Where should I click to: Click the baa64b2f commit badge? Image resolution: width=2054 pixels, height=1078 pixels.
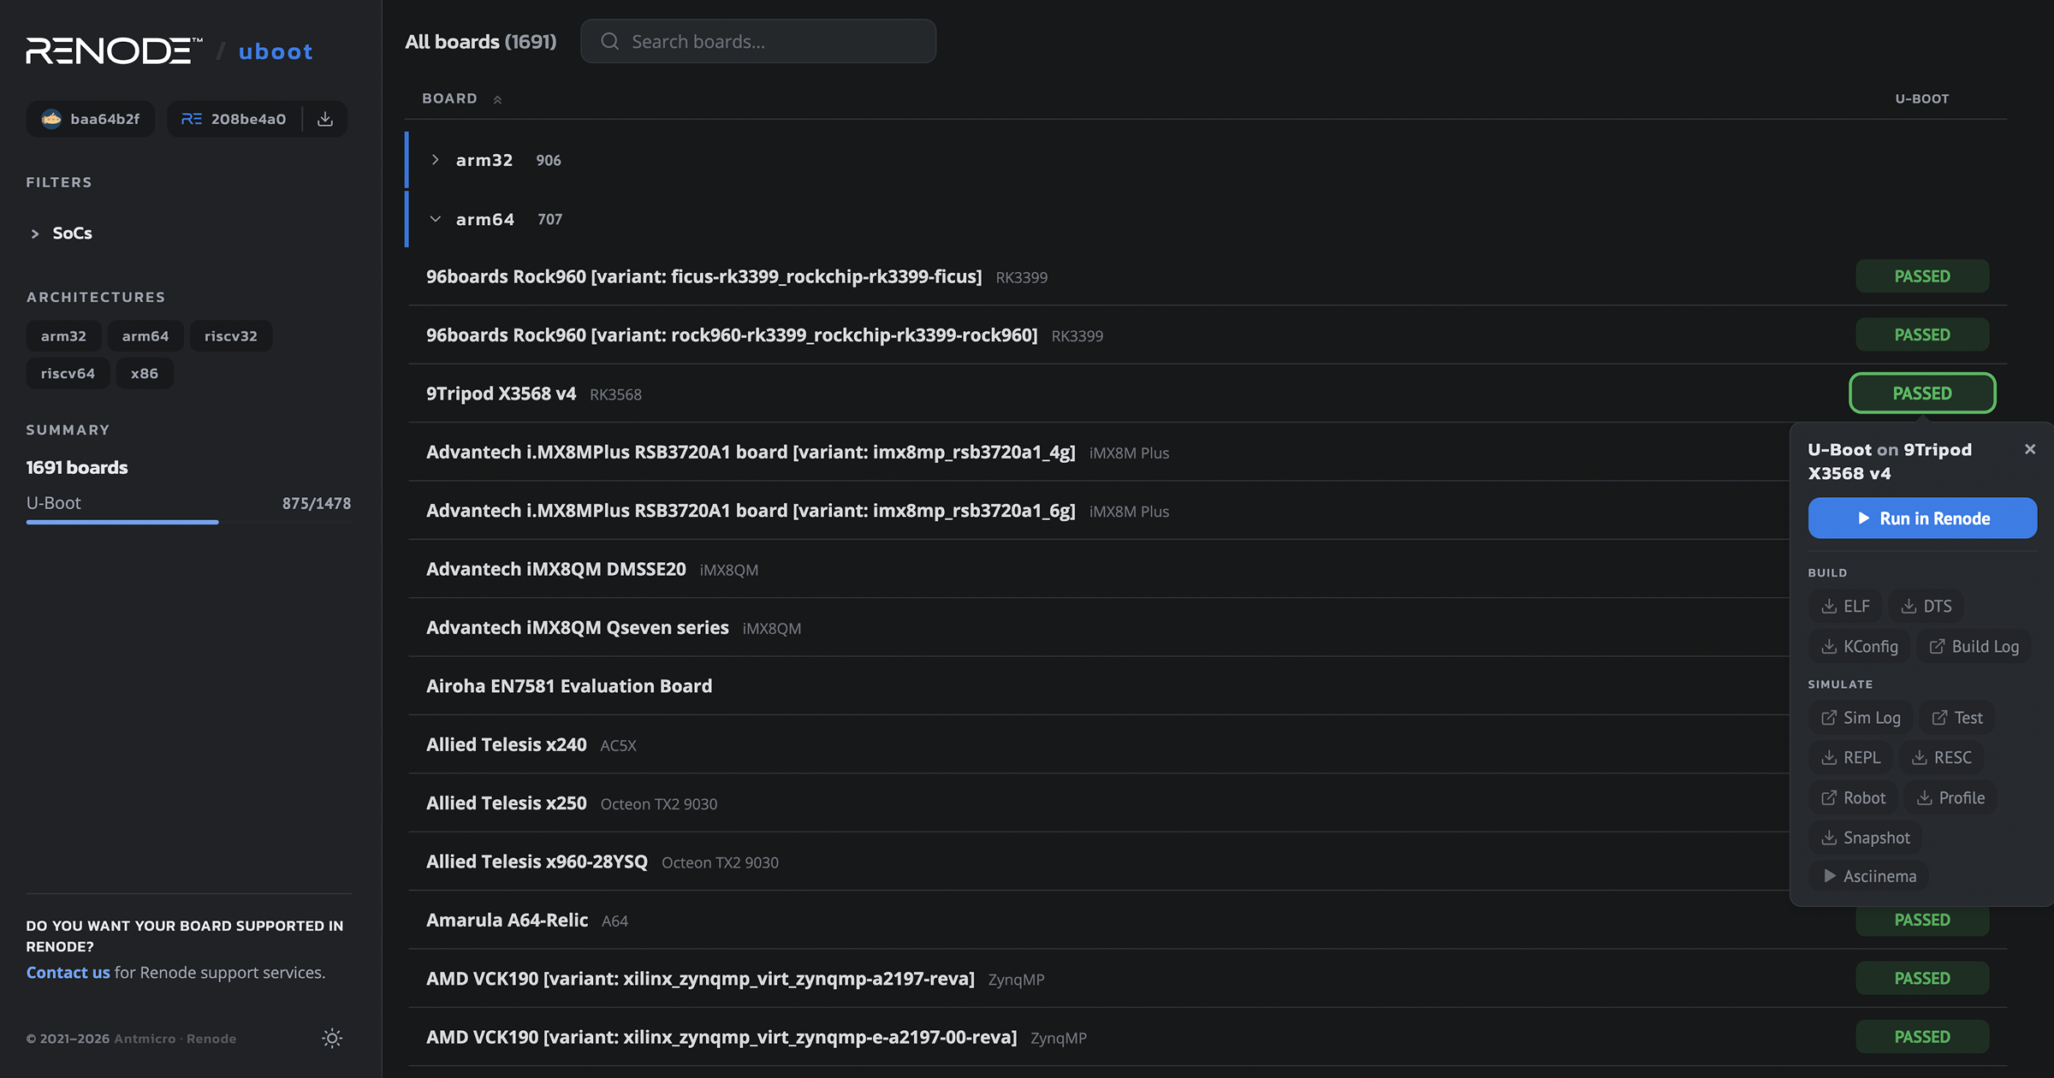[91, 119]
